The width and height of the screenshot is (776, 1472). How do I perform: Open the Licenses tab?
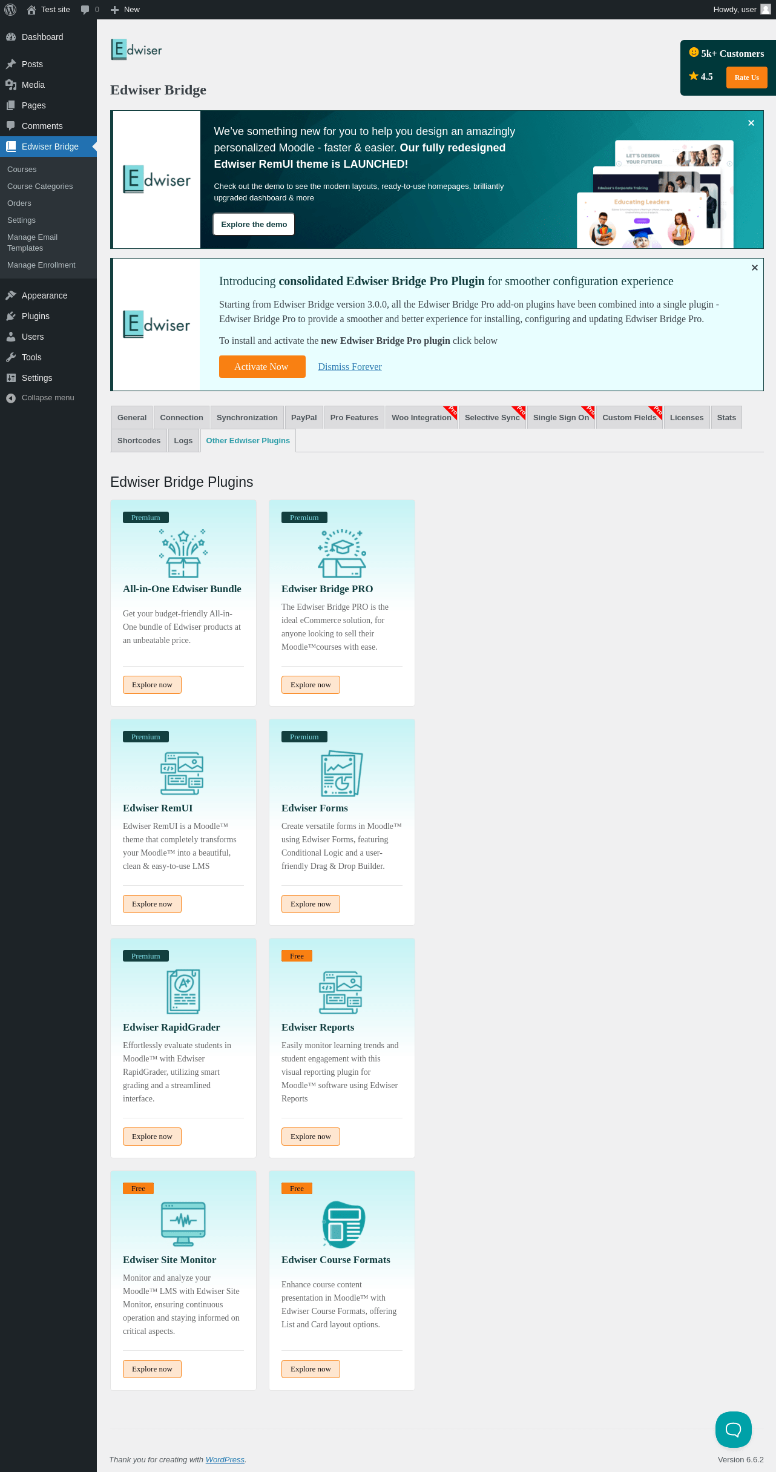click(x=687, y=417)
